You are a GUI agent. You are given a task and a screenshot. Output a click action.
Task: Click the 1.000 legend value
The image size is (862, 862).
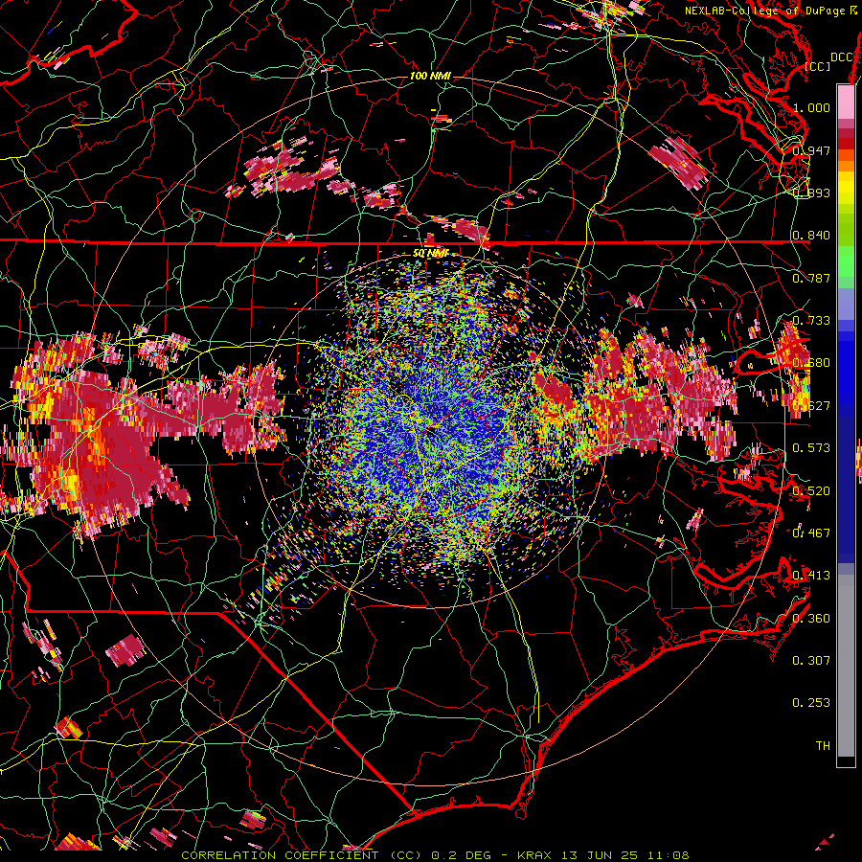811,107
